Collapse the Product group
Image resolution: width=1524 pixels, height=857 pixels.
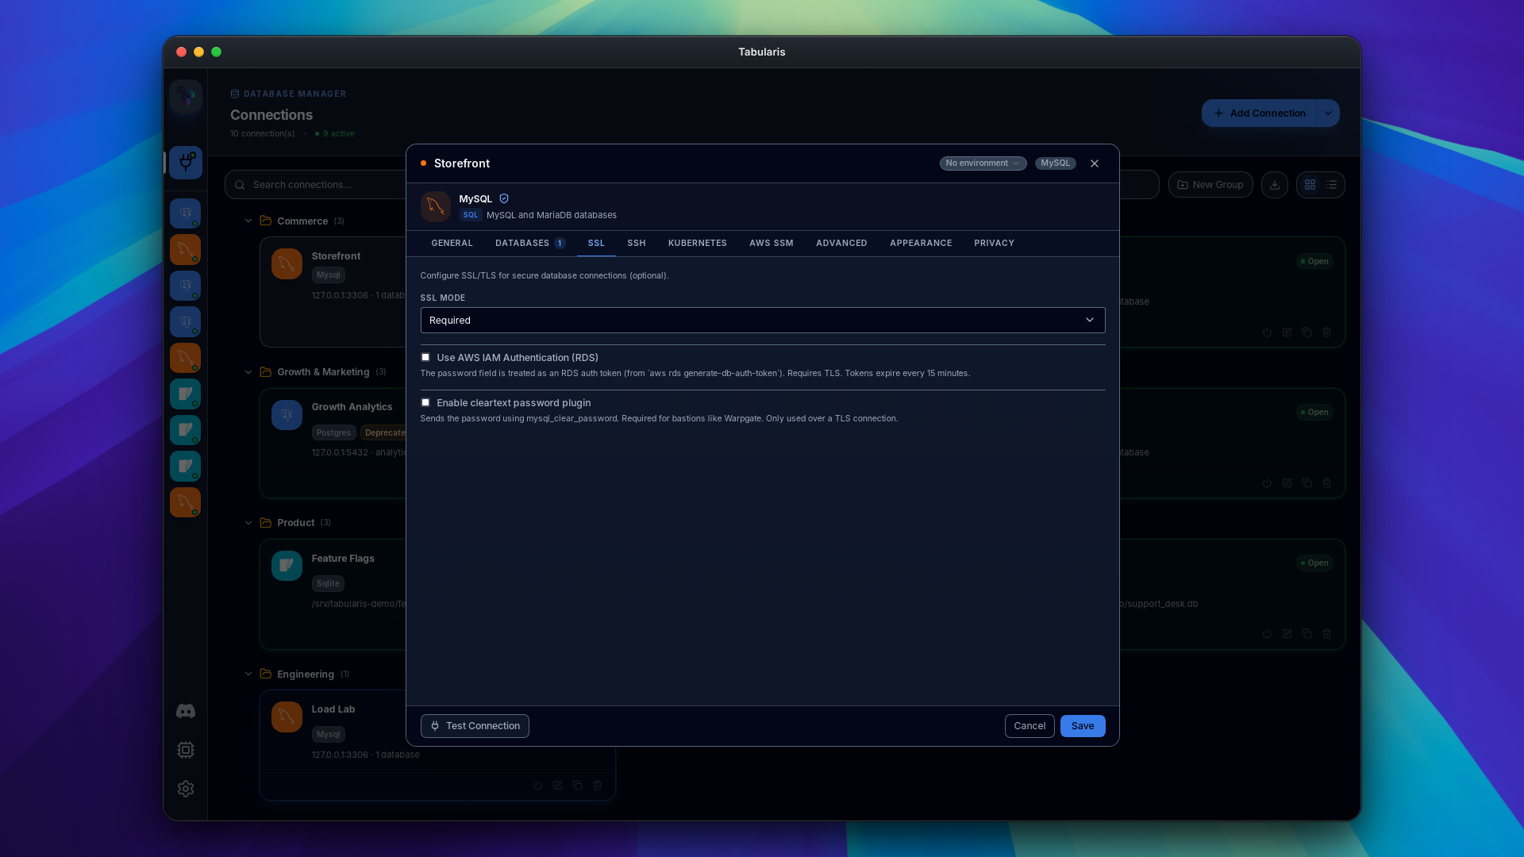click(x=248, y=523)
